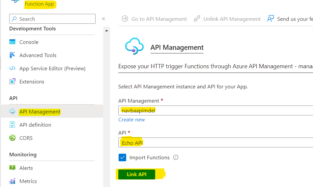Click the API Management page title

pyautogui.click(x=177, y=47)
